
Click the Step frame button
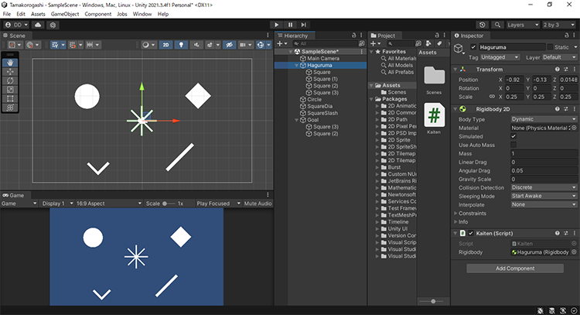tap(305, 25)
